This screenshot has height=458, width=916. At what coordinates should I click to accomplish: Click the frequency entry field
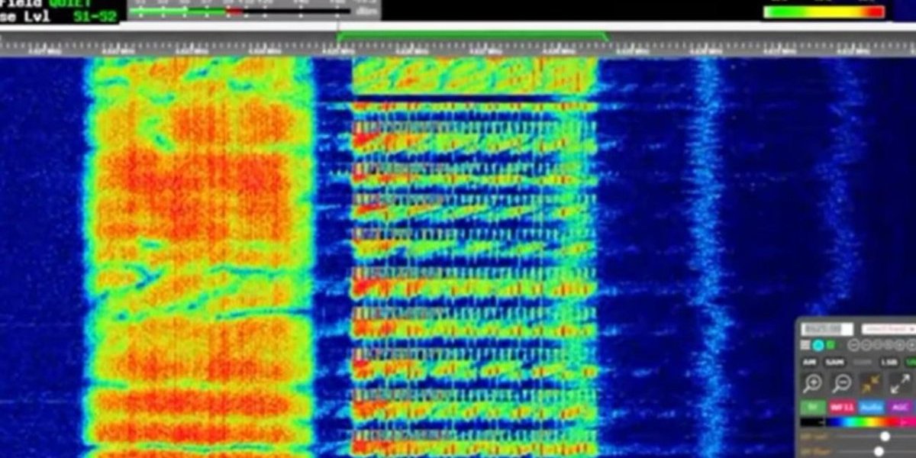pyautogui.click(x=826, y=327)
